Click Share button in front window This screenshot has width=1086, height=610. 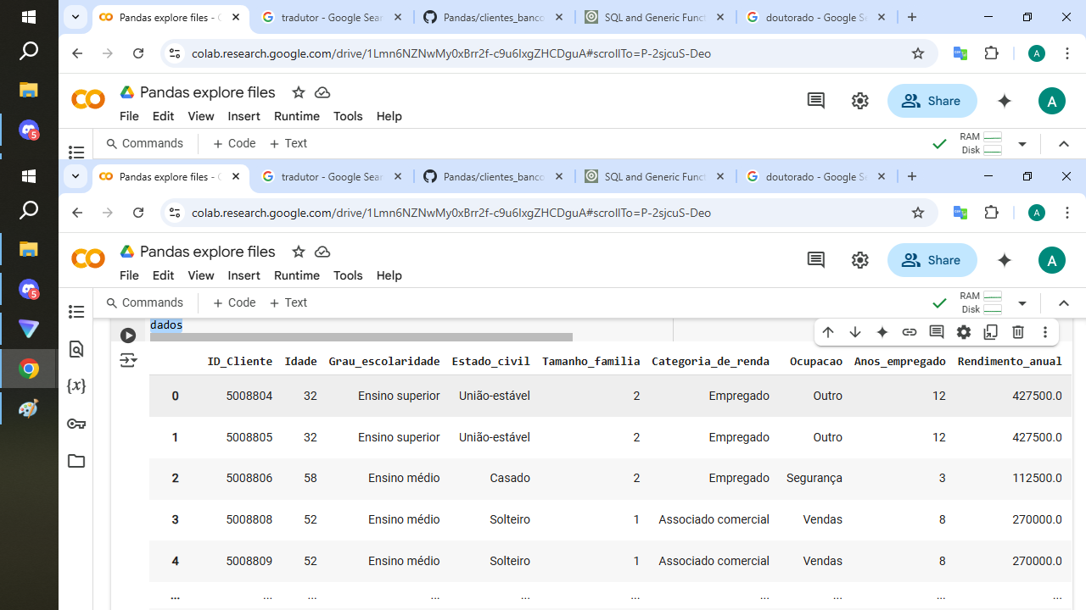coord(932,260)
